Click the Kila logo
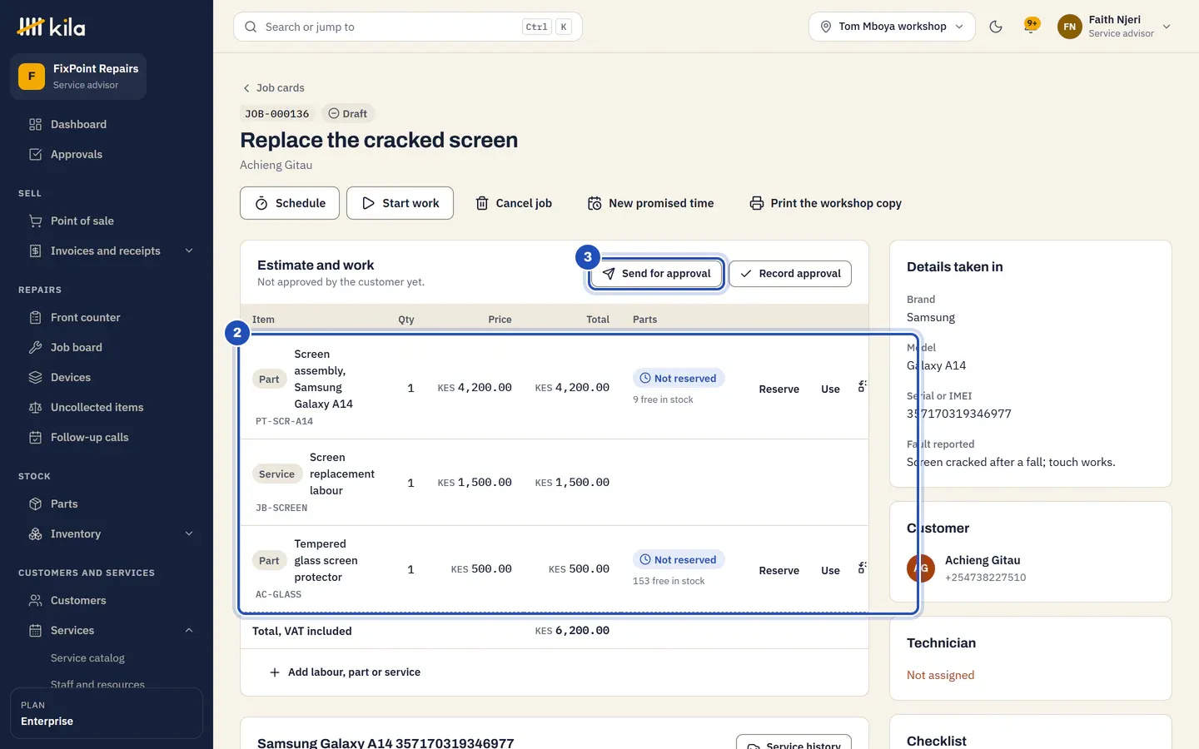This screenshot has height=749, width=1199. (x=51, y=27)
